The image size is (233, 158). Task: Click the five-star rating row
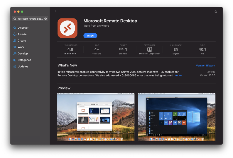[x=70, y=54]
